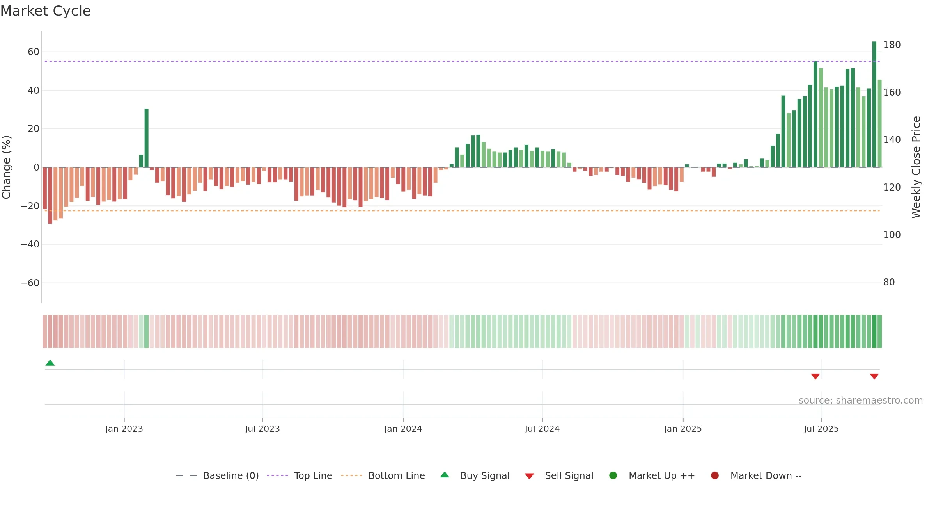Click the first red Sell Signal marker
Viewport: 936px width, 527px height.
815,376
